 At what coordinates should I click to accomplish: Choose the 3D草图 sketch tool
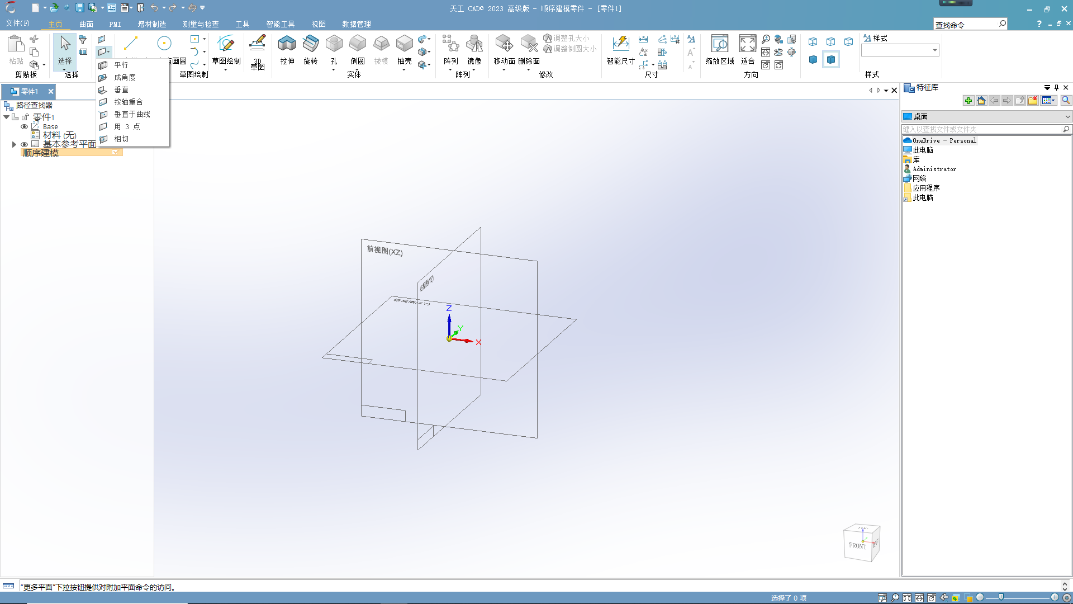click(x=257, y=52)
